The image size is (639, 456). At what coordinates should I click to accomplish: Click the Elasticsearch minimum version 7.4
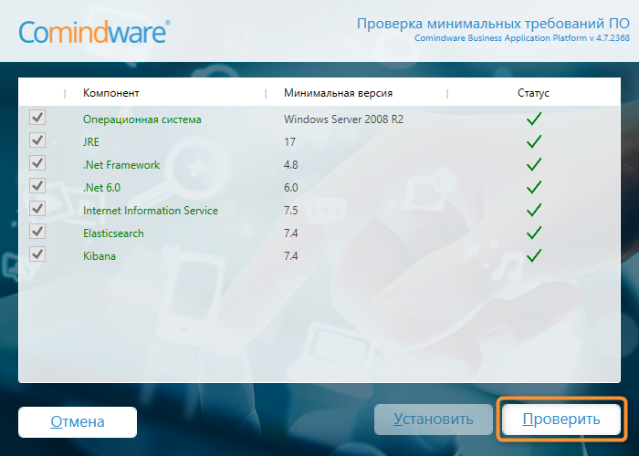[291, 233]
